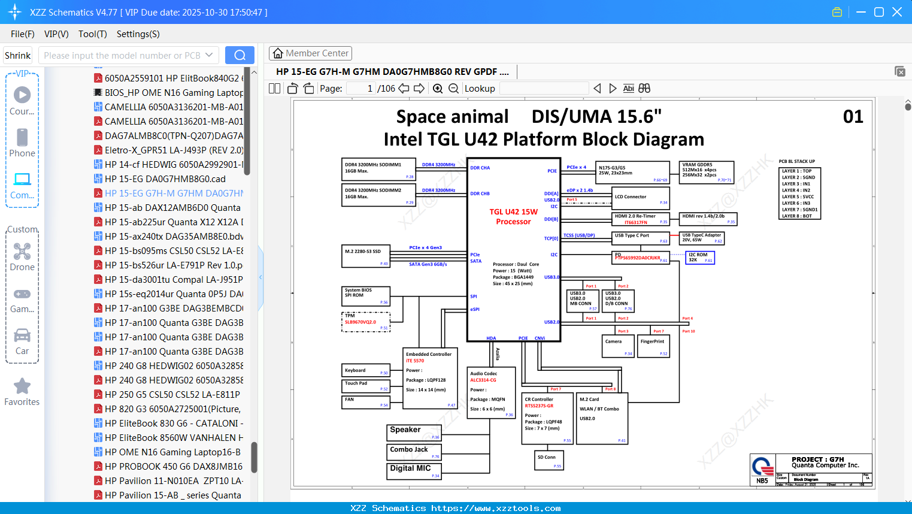Open HP 15-ax240tx DAG35AMB8E0.bdv file
The width and height of the screenshot is (912, 514).
point(168,236)
